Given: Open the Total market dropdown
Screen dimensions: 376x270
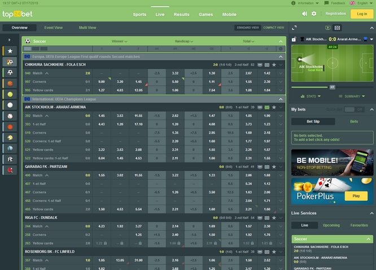Looking at the screenshot, I should pos(248,41).
